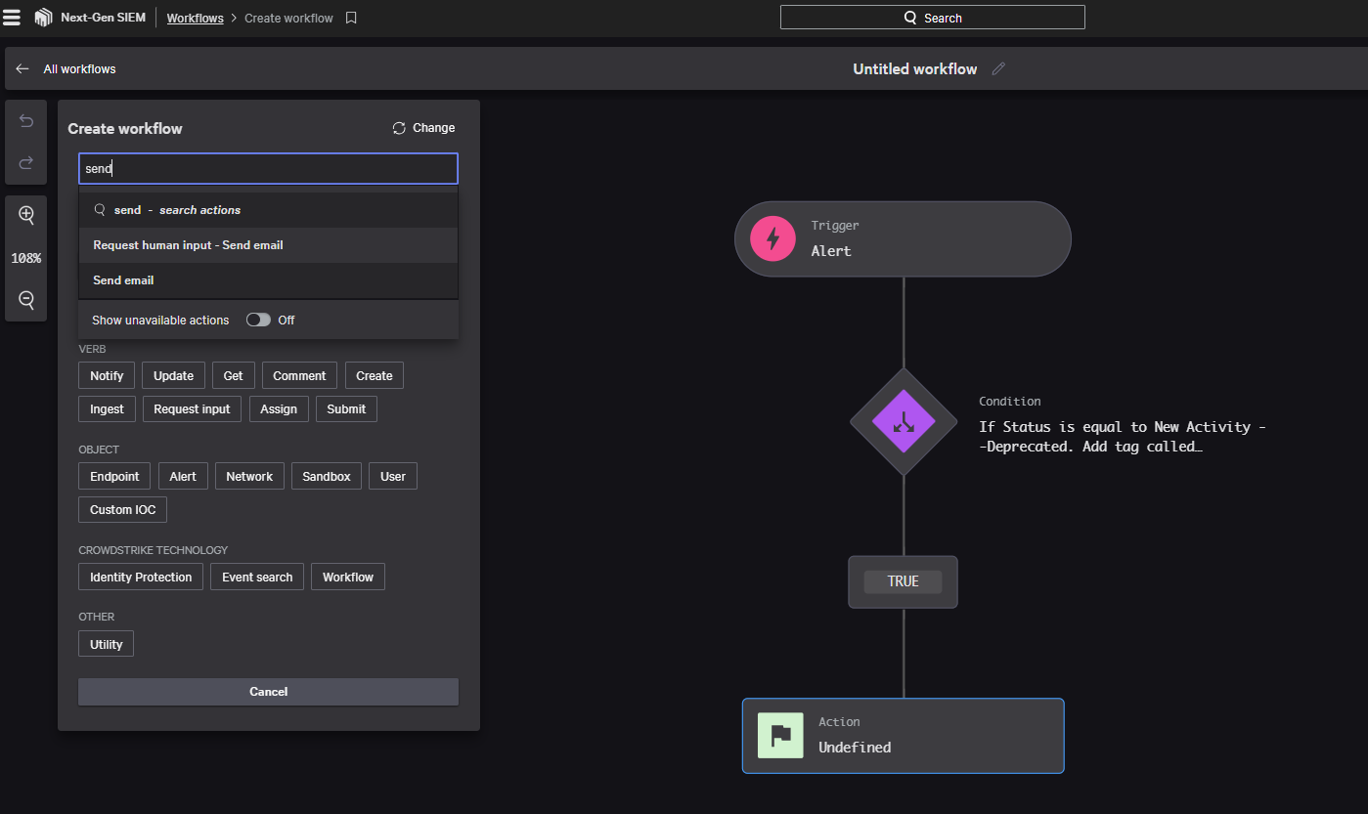Filter by Utility category
Screen dimensions: 1368x814
[x=106, y=645]
